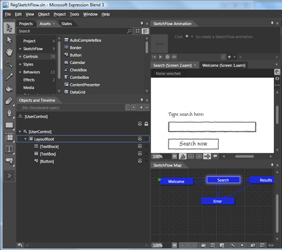Select the Results node in SketchFlow Map
The height and width of the screenshot is (250, 282).
(262, 180)
